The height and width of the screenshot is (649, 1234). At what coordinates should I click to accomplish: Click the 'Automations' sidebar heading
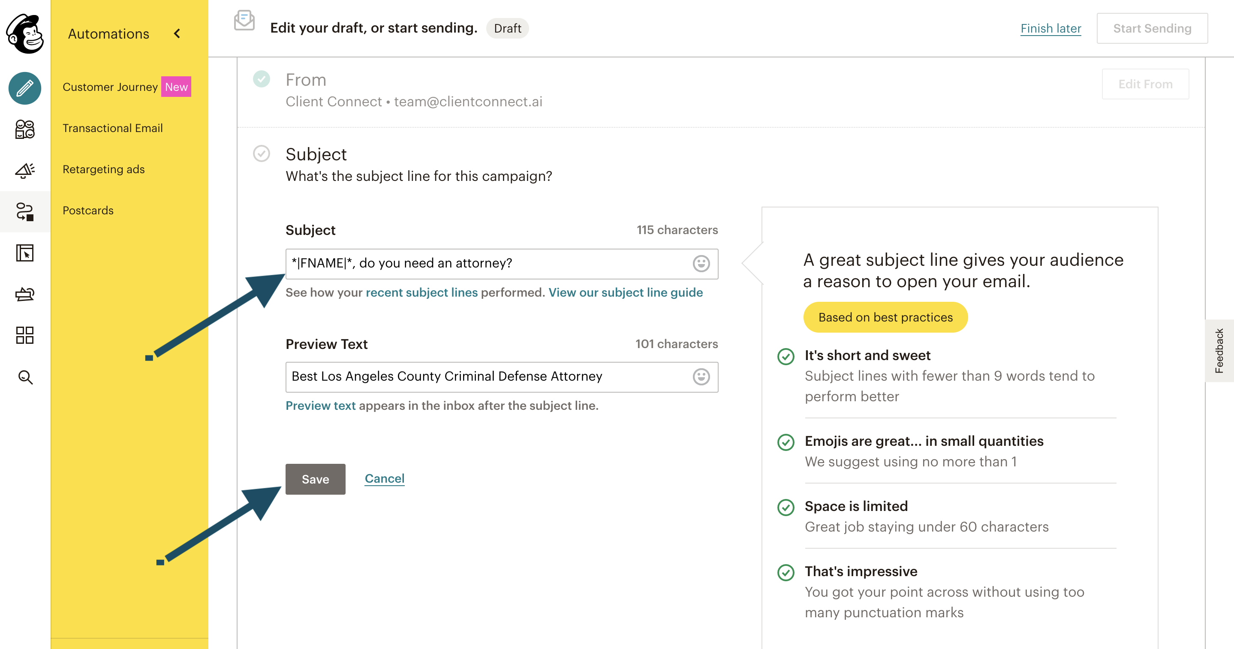108,33
